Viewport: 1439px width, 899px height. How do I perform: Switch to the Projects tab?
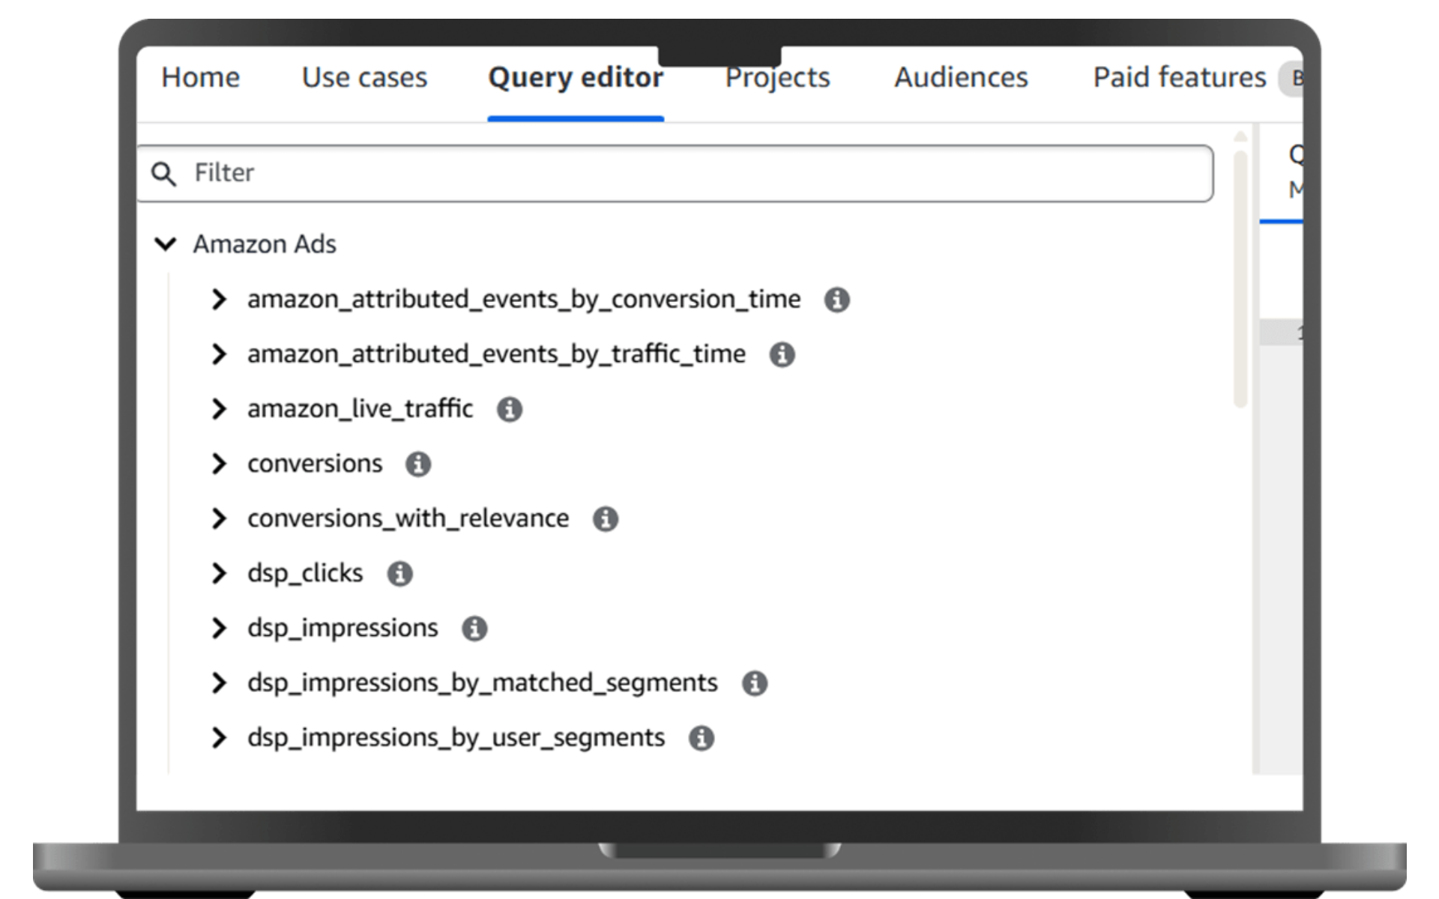776,77
